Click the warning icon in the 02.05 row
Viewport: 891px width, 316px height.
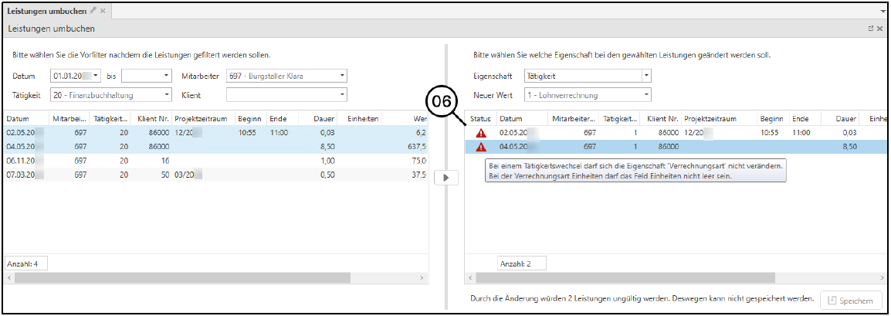coord(482,133)
